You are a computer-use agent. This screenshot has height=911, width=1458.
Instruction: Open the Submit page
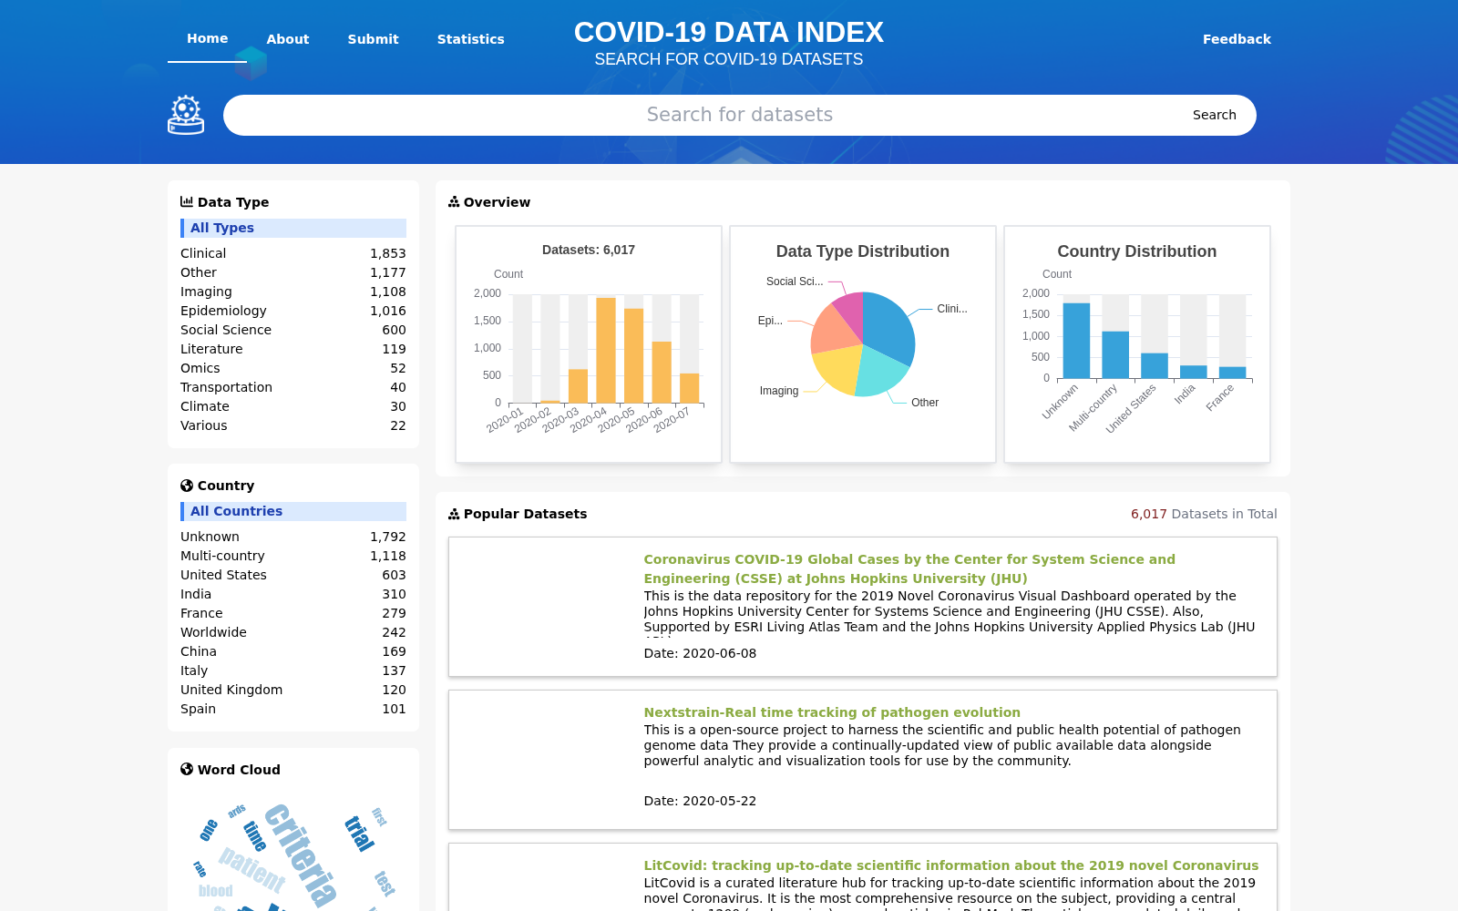pyautogui.click(x=373, y=39)
